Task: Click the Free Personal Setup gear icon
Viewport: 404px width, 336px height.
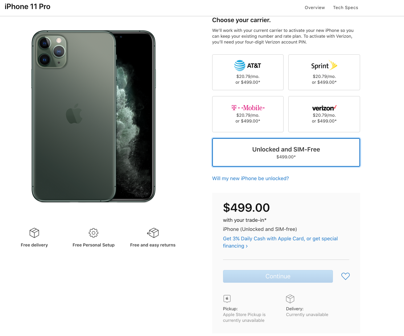Action: tap(94, 233)
